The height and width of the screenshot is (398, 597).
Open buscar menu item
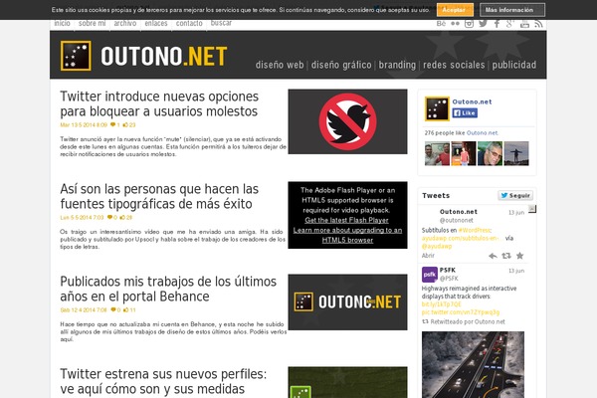[221, 23]
